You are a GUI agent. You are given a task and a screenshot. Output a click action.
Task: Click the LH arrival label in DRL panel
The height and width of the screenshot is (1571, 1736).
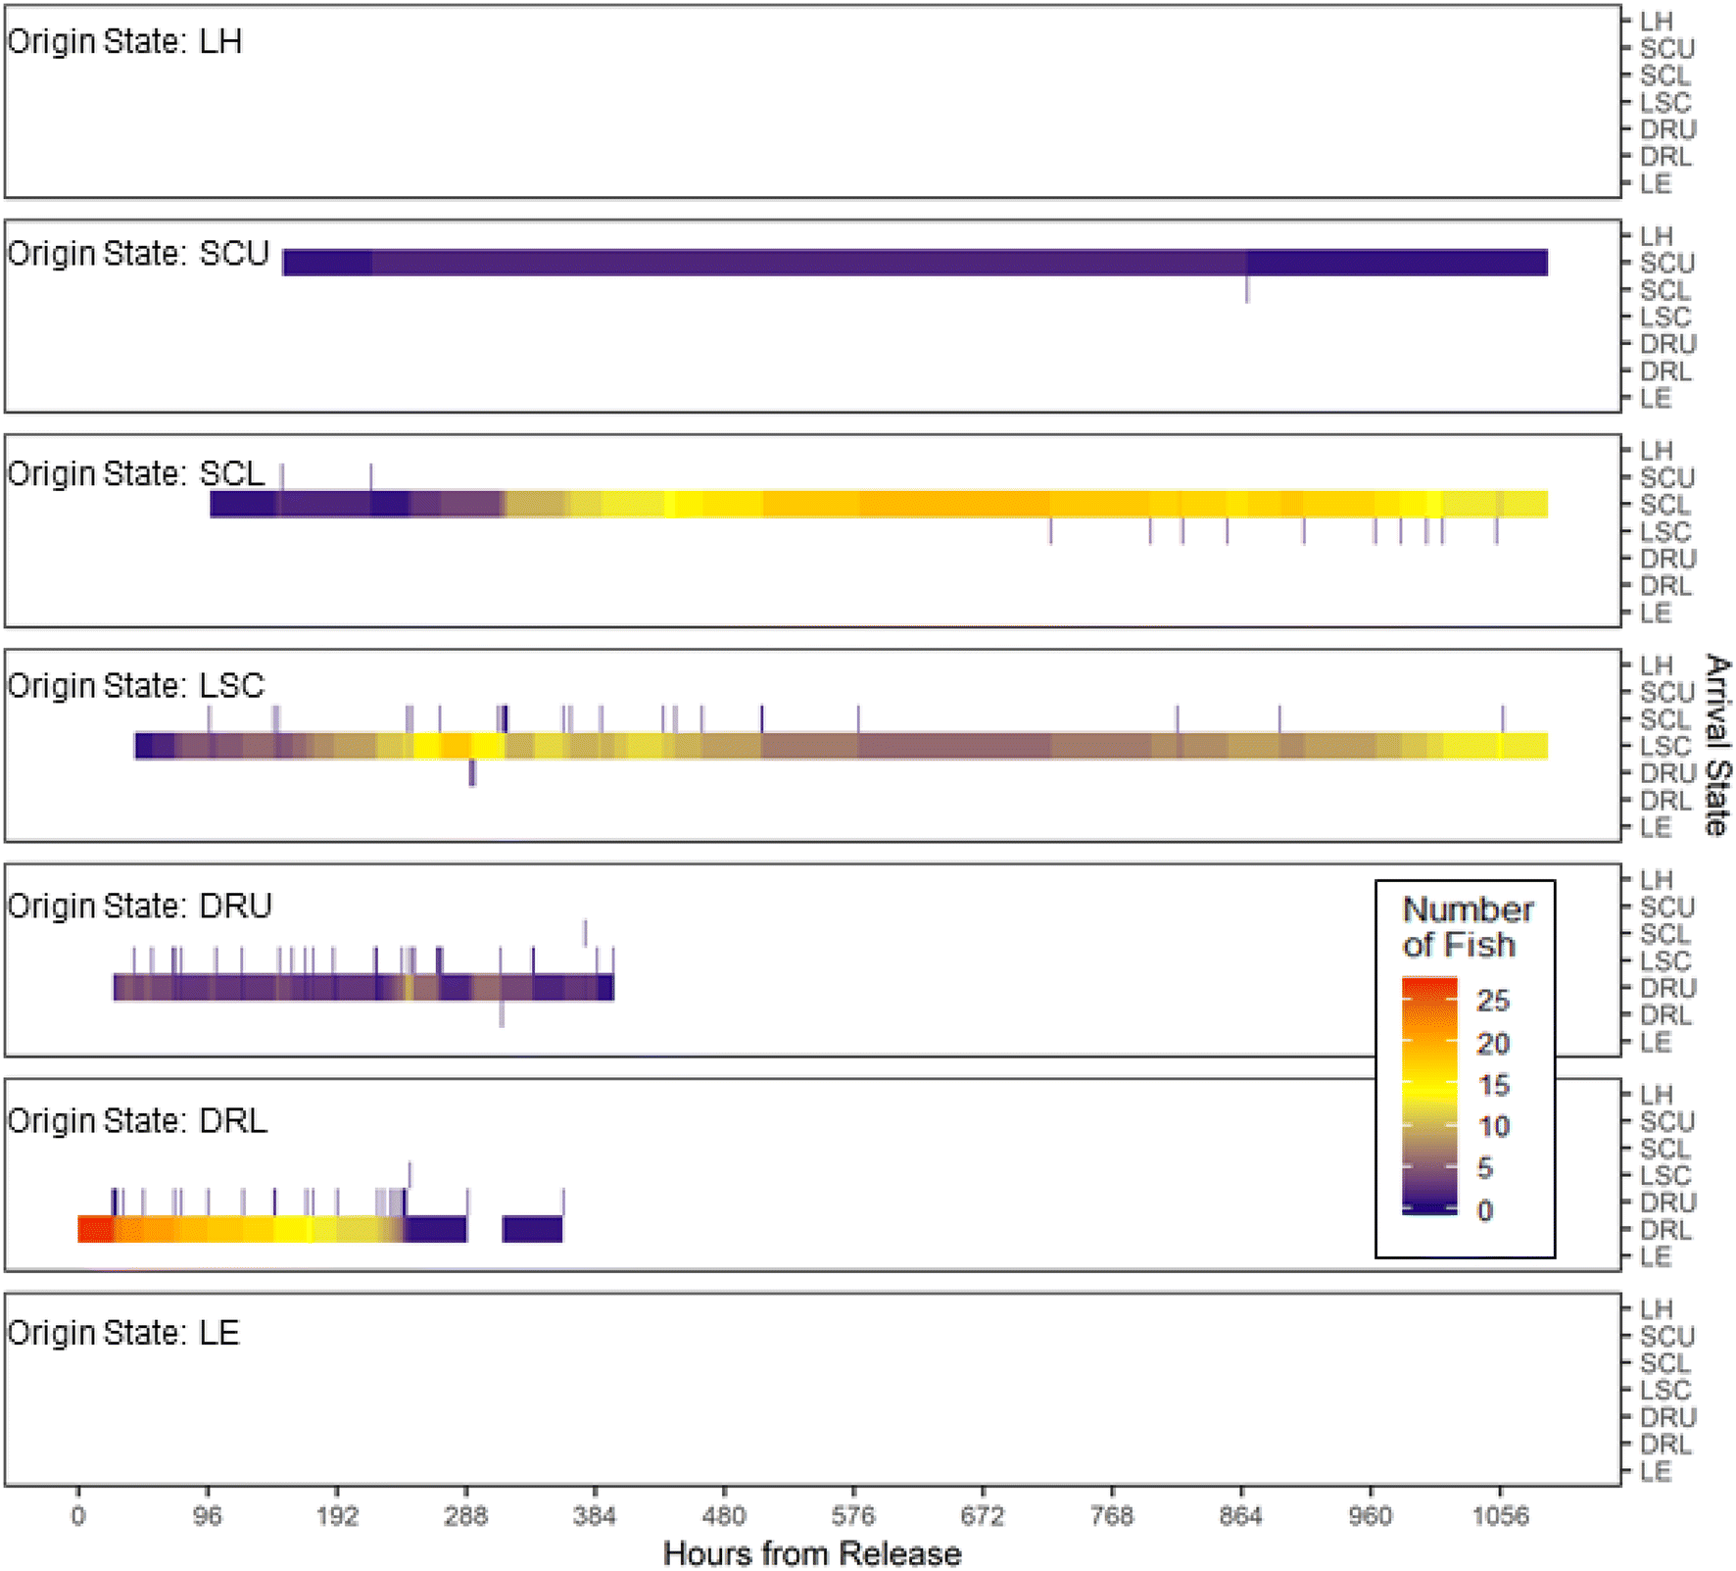[x=1656, y=1095]
